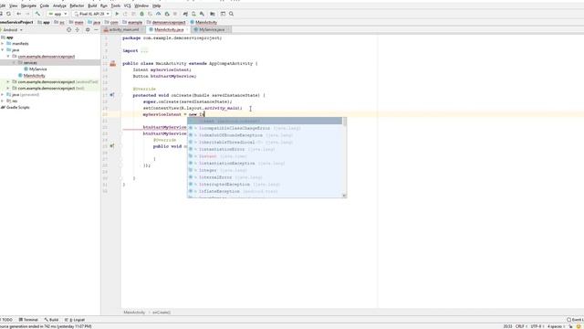Open the TODO tool window
584x329 pixels.
[x=6, y=320]
